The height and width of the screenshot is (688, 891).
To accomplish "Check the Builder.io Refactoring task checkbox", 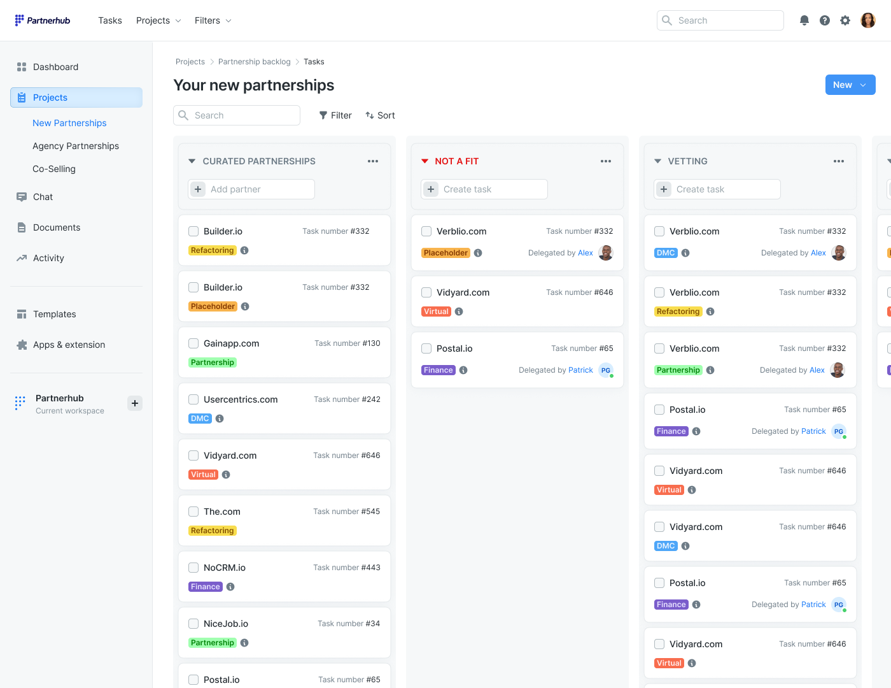I will (x=193, y=231).
